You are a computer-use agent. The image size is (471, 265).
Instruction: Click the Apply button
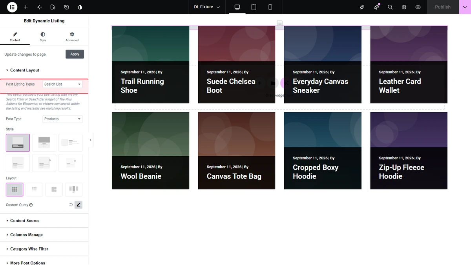pyautogui.click(x=75, y=54)
